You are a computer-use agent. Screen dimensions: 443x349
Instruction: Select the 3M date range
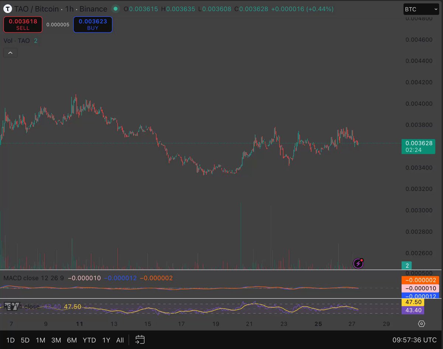point(56,340)
